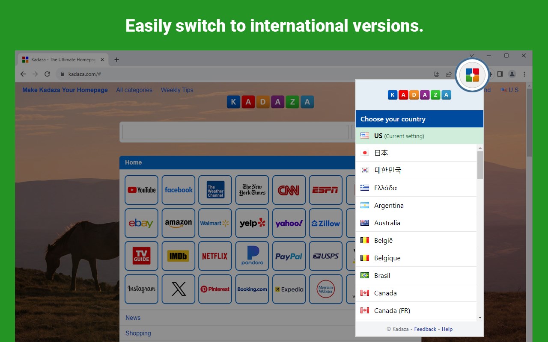Open the USPS tile
The height and width of the screenshot is (342, 548).
point(326,256)
